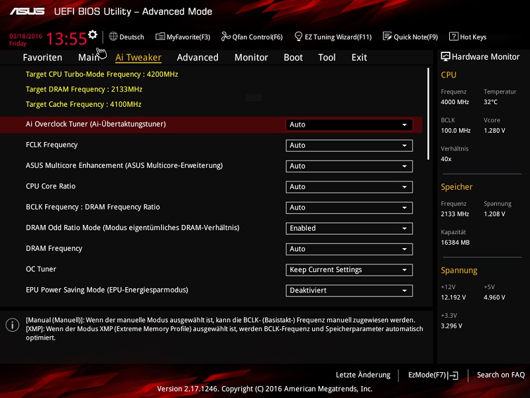Click +5V reading 4.960 V

point(494,297)
